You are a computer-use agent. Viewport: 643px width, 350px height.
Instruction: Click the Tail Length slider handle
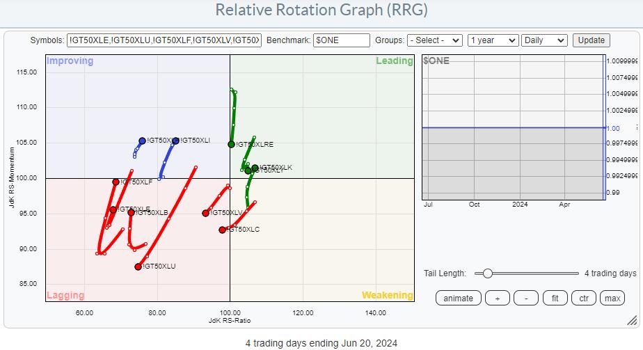(x=488, y=273)
